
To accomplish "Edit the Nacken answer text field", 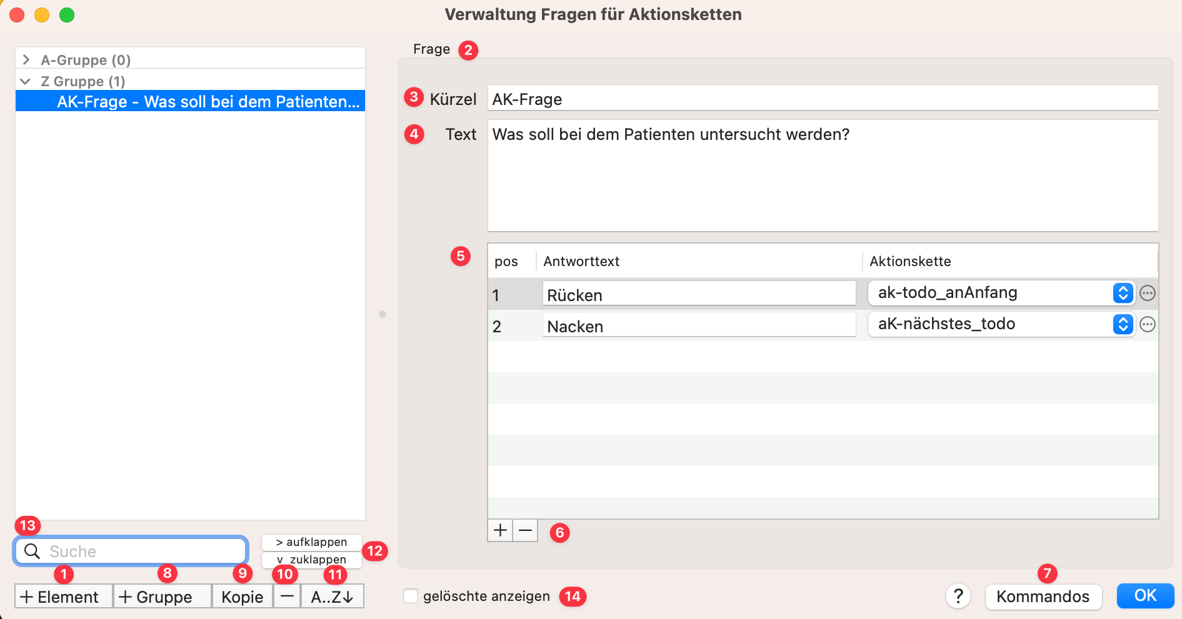I will click(699, 325).
